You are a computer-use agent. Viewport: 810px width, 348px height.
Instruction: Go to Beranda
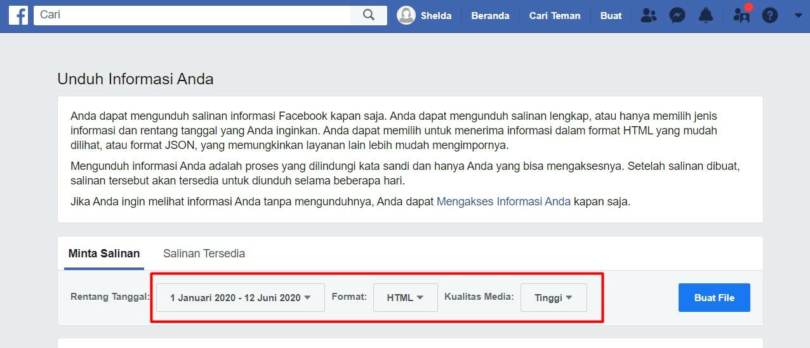point(490,16)
